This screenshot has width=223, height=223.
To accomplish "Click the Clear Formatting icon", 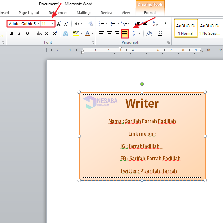I will coord(90,24).
